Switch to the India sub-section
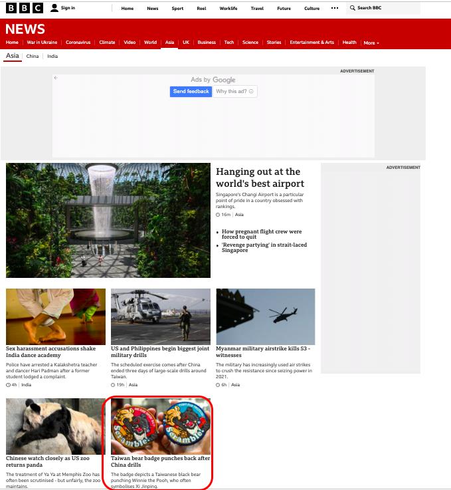 coord(52,57)
